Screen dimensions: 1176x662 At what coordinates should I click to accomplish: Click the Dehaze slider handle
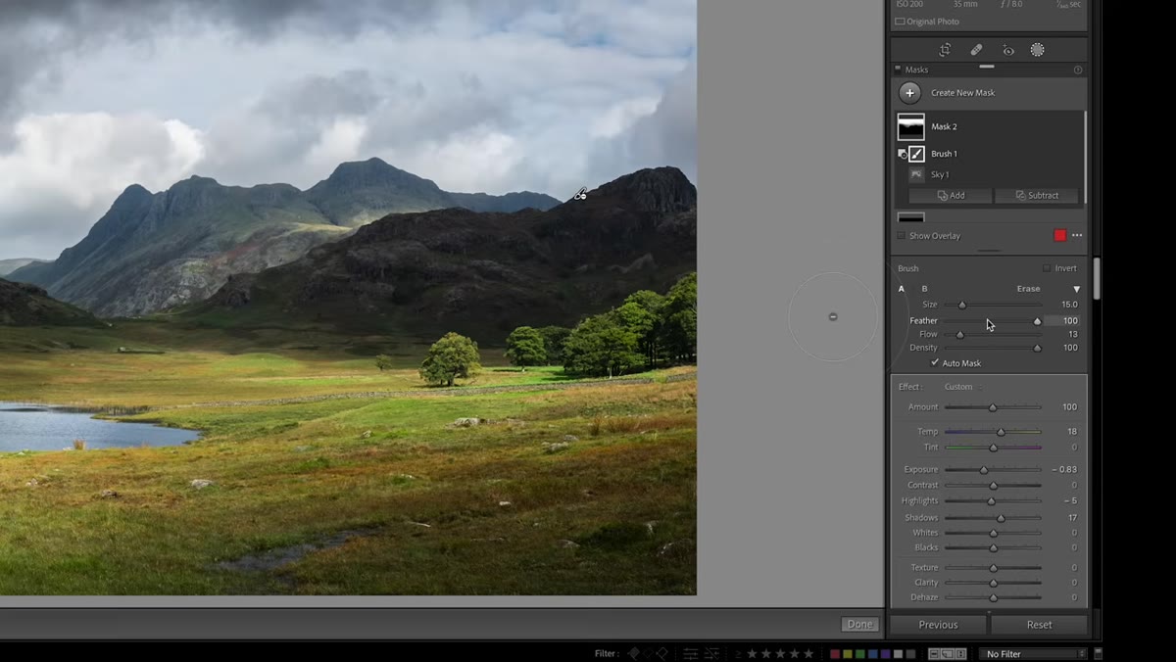tap(993, 597)
